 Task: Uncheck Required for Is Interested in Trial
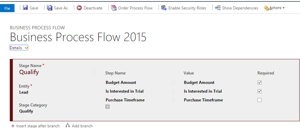(x=260, y=91)
